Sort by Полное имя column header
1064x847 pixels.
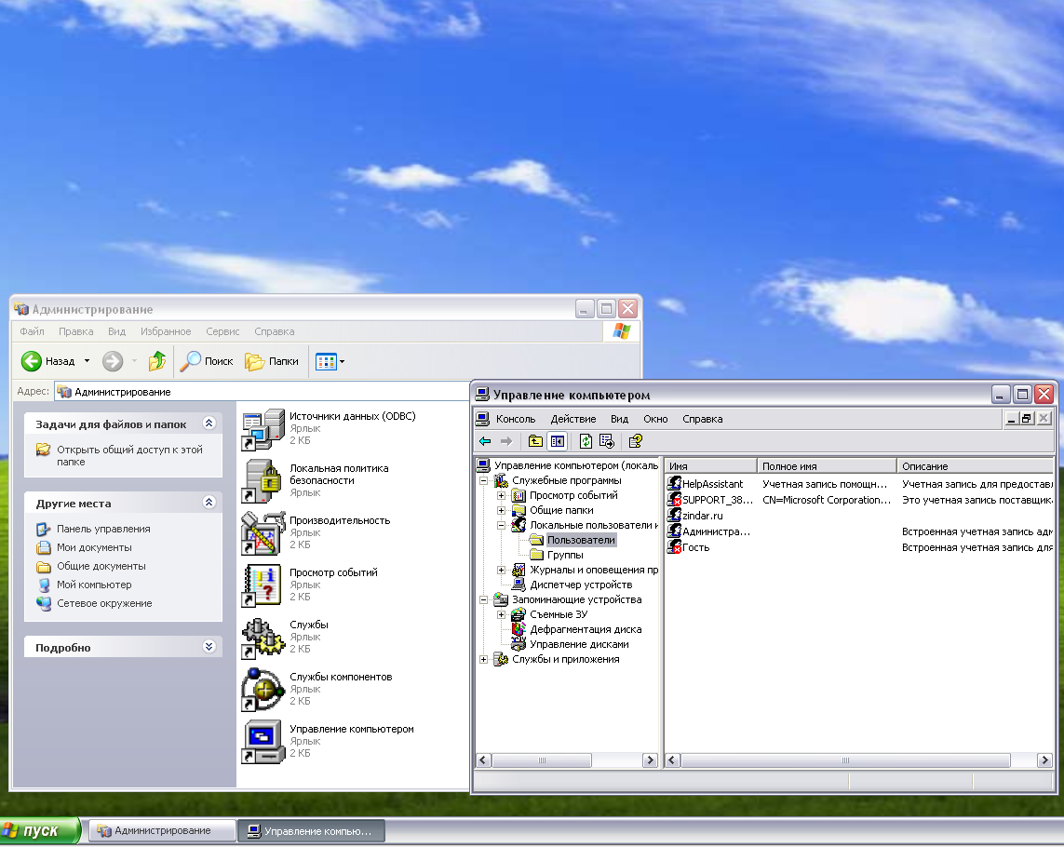[827, 466]
